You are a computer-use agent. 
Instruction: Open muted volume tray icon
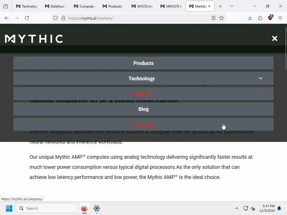click(253, 208)
